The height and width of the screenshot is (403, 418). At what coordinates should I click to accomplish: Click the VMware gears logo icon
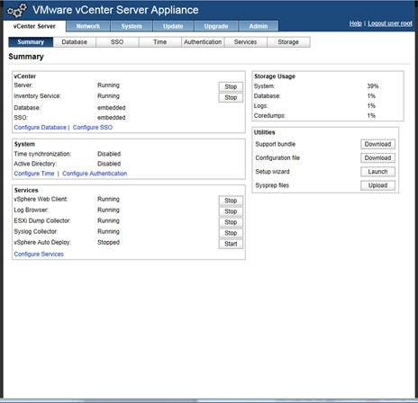[x=17, y=11]
